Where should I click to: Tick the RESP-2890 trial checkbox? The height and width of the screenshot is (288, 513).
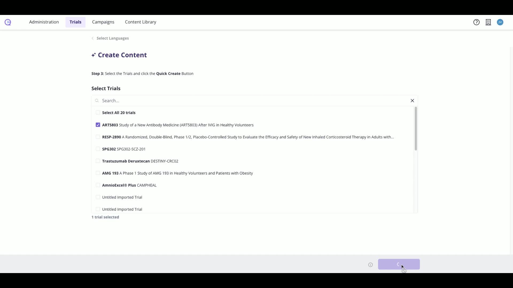click(x=98, y=137)
